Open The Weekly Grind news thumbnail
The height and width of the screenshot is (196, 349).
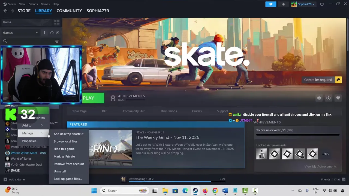pyautogui.click(x=110, y=148)
